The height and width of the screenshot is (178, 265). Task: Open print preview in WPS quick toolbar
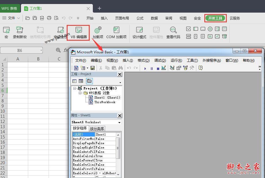click(x=56, y=18)
